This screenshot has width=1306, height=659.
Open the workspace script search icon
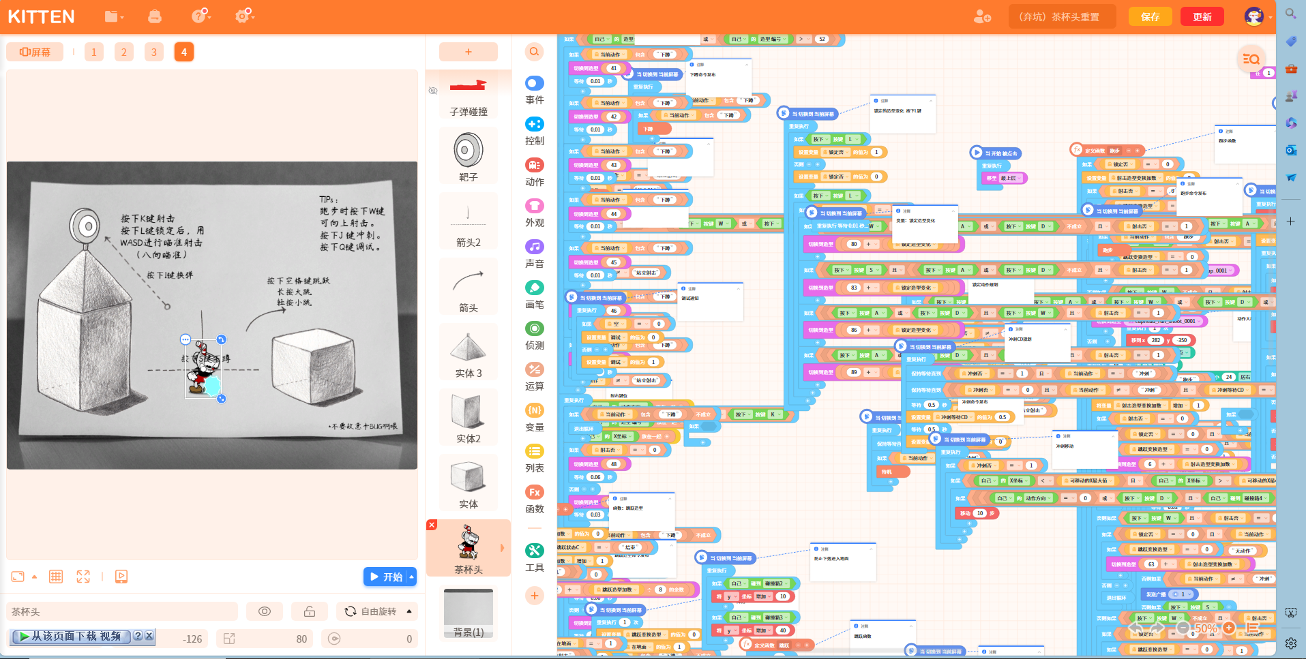1251,59
